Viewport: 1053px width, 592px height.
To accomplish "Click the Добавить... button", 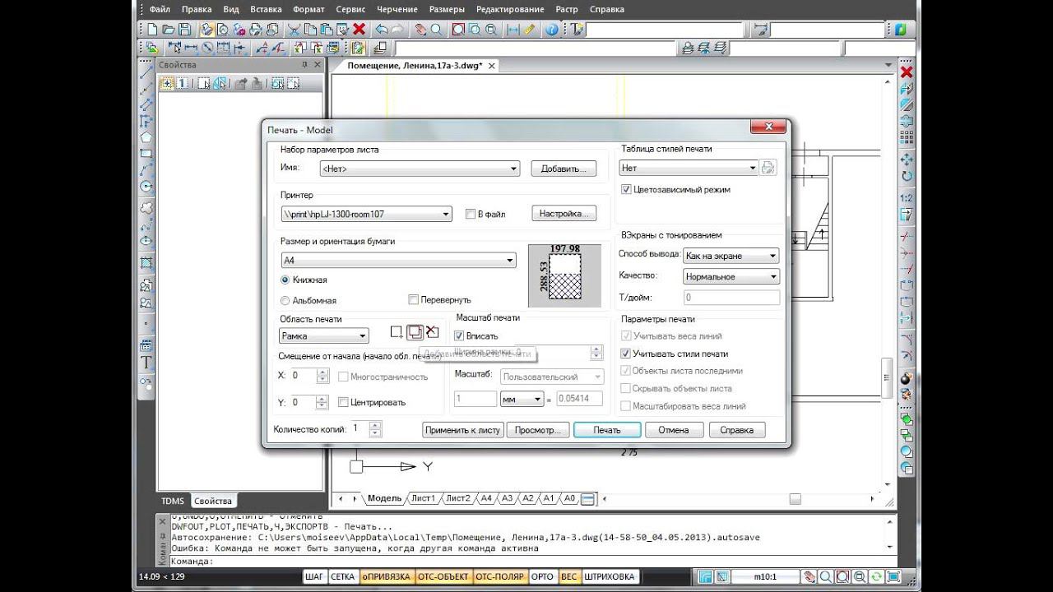I will (564, 169).
